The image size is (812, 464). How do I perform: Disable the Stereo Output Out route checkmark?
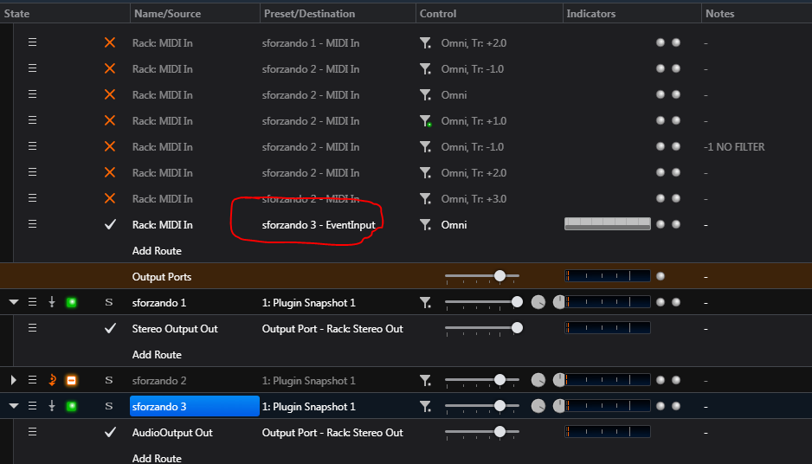coord(110,328)
